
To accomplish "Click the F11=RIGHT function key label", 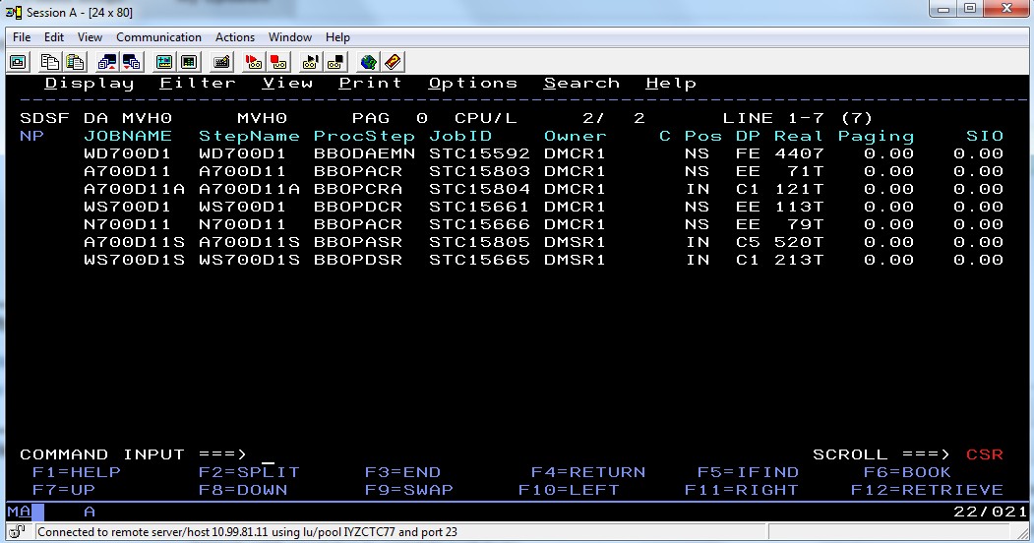I will coord(741,490).
